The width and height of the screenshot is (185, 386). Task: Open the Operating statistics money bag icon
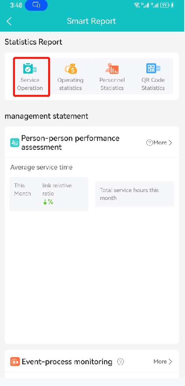click(71, 68)
